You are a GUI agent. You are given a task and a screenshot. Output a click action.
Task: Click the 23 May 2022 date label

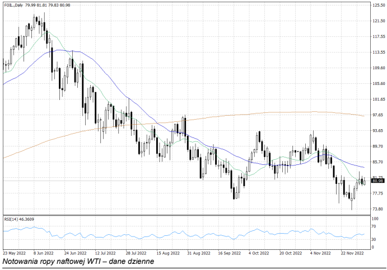15,253
